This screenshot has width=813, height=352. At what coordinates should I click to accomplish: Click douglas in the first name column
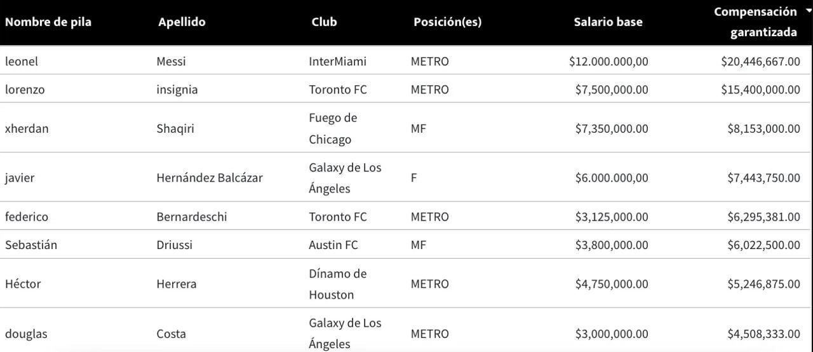tap(26, 334)
